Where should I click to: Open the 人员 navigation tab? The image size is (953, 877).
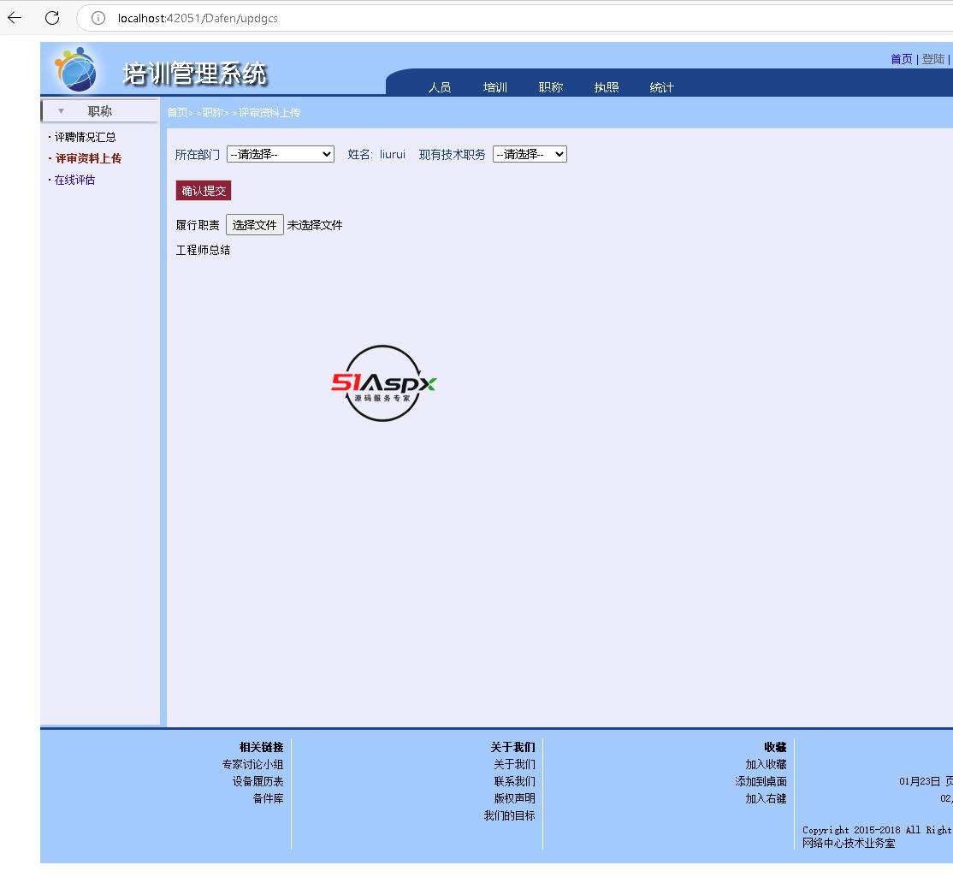click(440, 87)
